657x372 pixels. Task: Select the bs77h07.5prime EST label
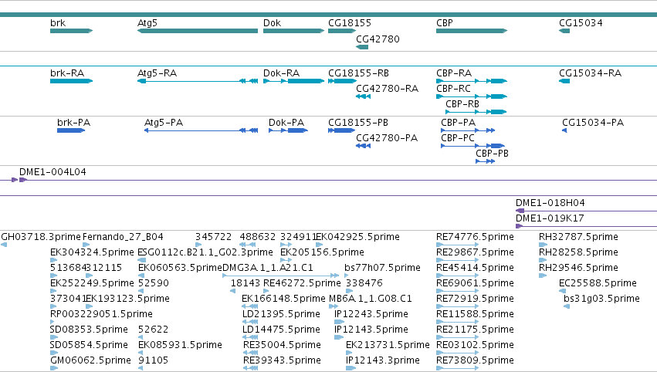click(382, 268)
